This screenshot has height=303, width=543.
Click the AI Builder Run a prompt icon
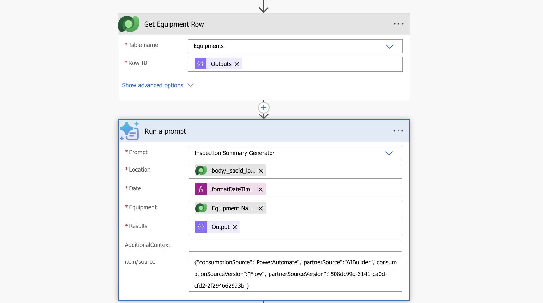pos(129,131)
